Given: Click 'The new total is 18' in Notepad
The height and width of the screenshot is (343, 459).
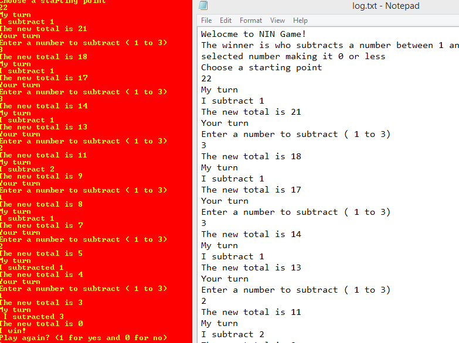Looking at the screenshot, I should click(x=251, y=156).
